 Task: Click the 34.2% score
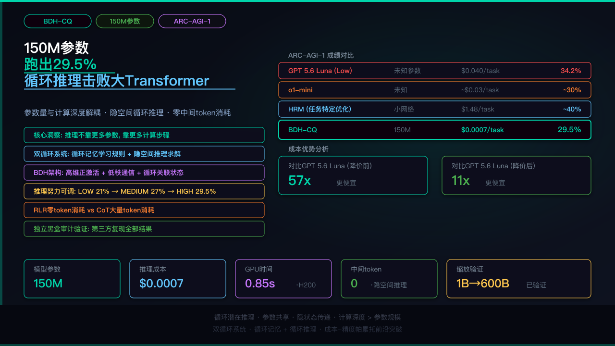(571, 71)
